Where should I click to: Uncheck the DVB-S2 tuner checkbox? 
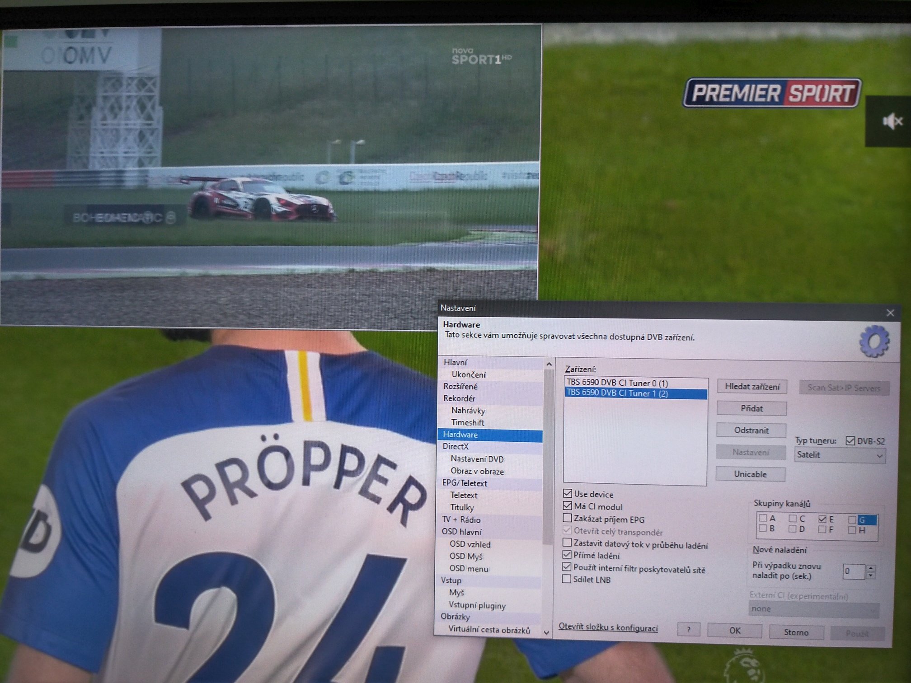coord(850,441)
